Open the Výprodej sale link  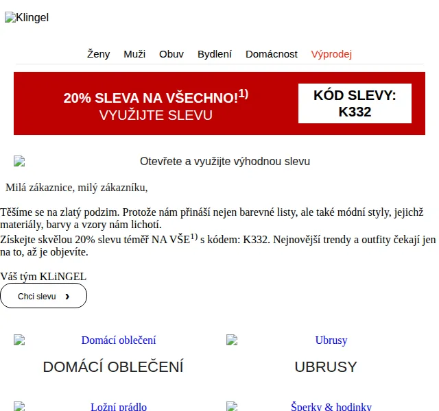(x=331, y=54)
